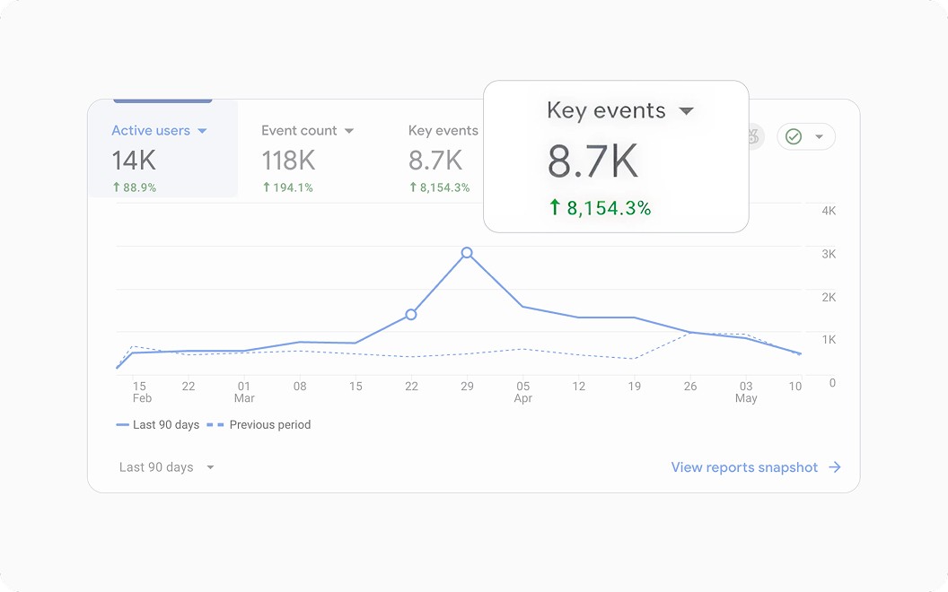
Task: Open the dropdown arrow beside Active users
Action: click(203, 131)
